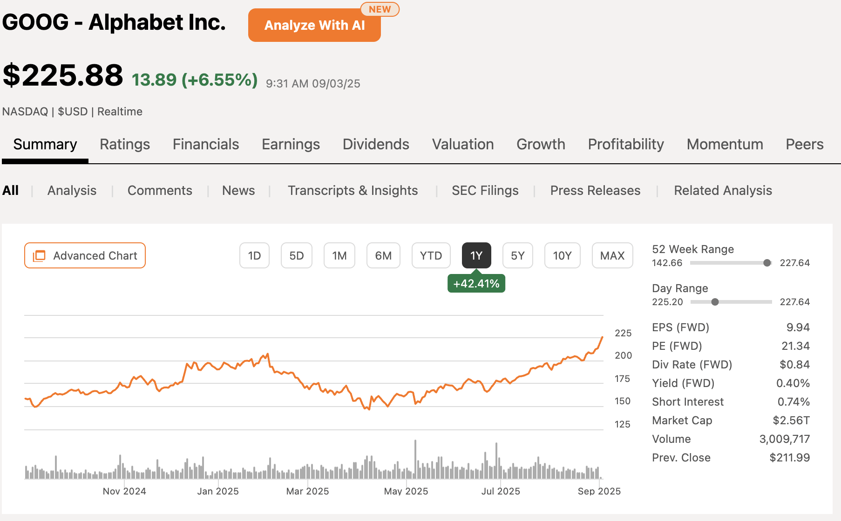The width and height of the screenshot is (841, 521).
Task: Open the Earnings tab
Action: pos(290,144)
